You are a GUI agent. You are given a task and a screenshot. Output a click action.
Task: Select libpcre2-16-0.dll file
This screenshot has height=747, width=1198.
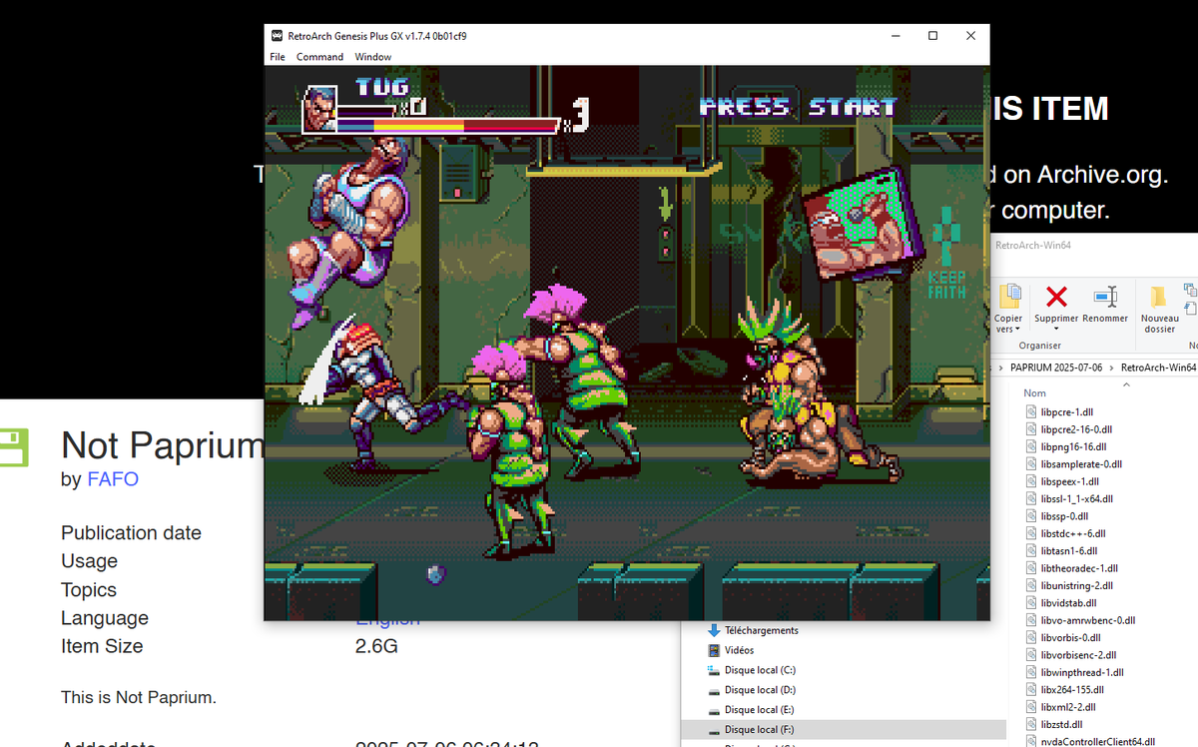tap(1077, 429)
